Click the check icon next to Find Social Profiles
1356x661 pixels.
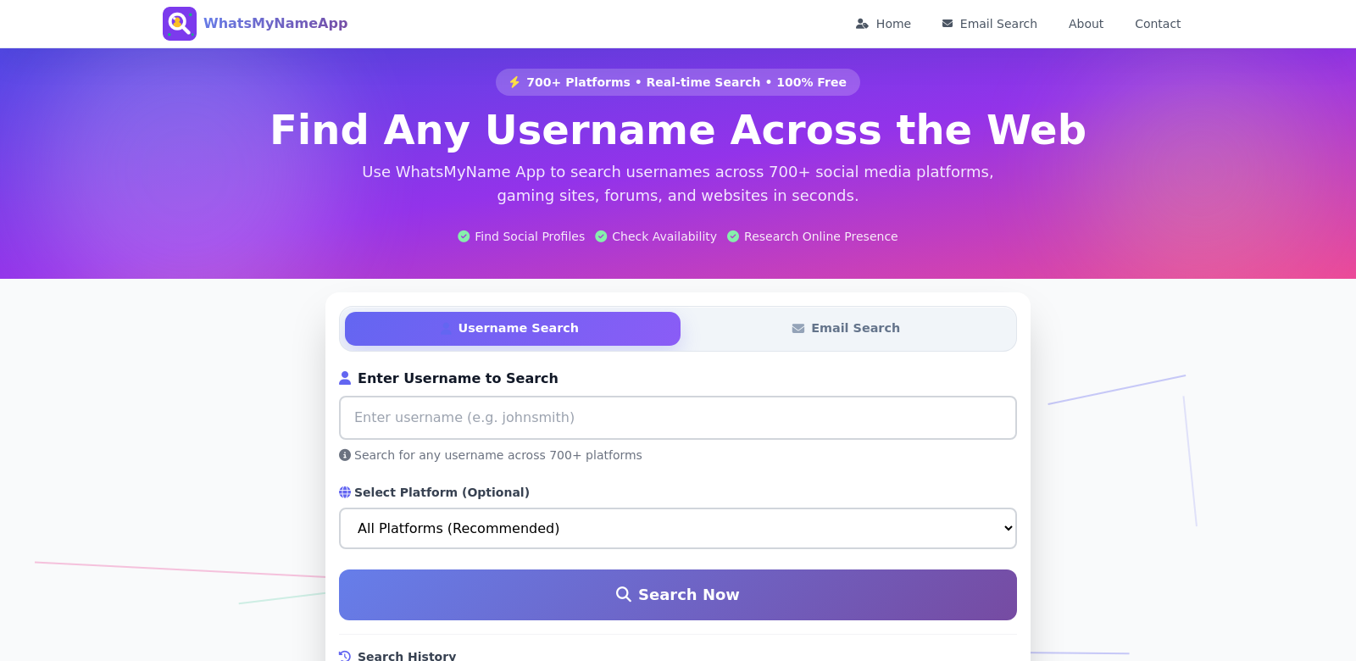(464, 236)
